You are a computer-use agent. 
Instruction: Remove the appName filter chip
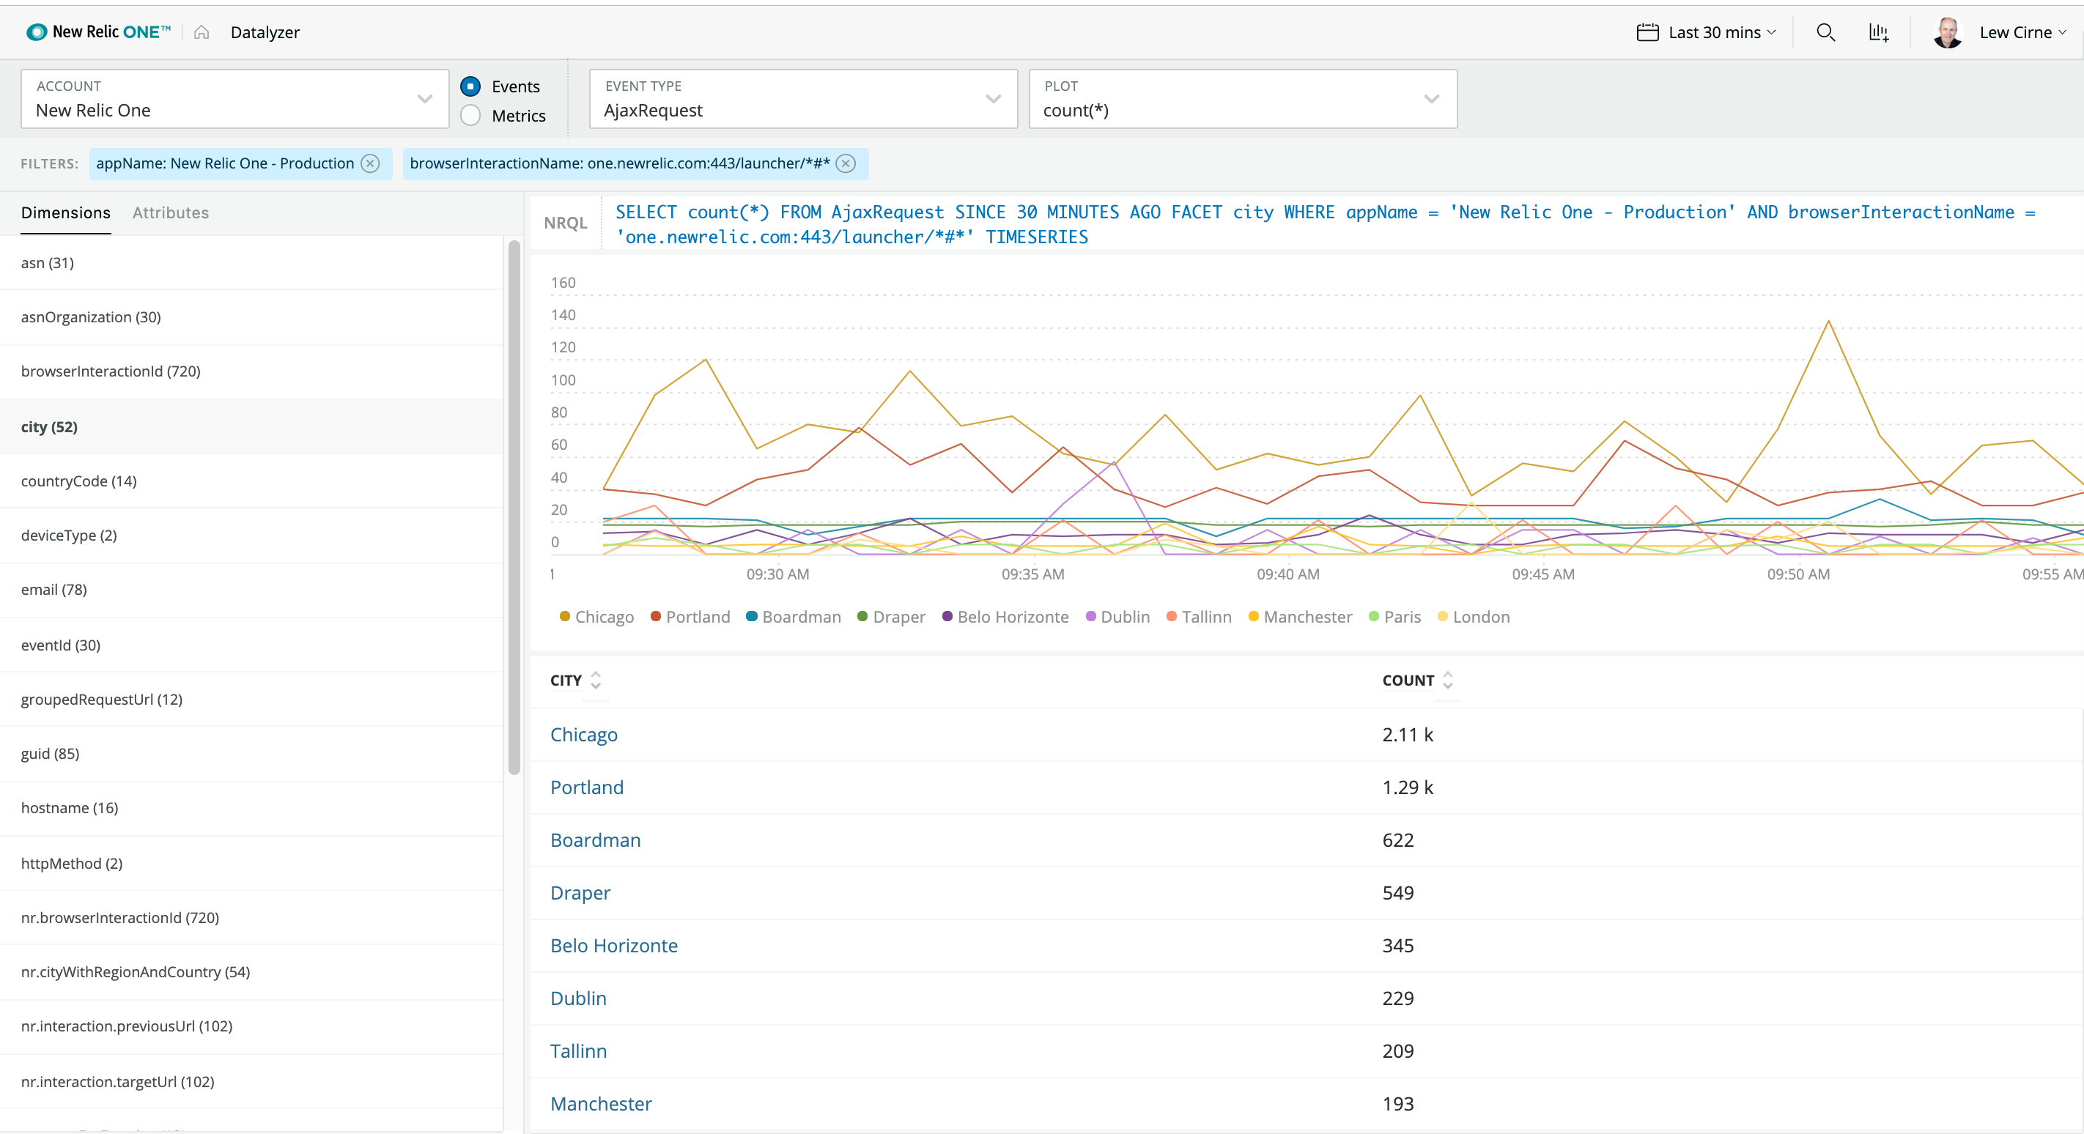pyautogui.click(x=371, y=163)
